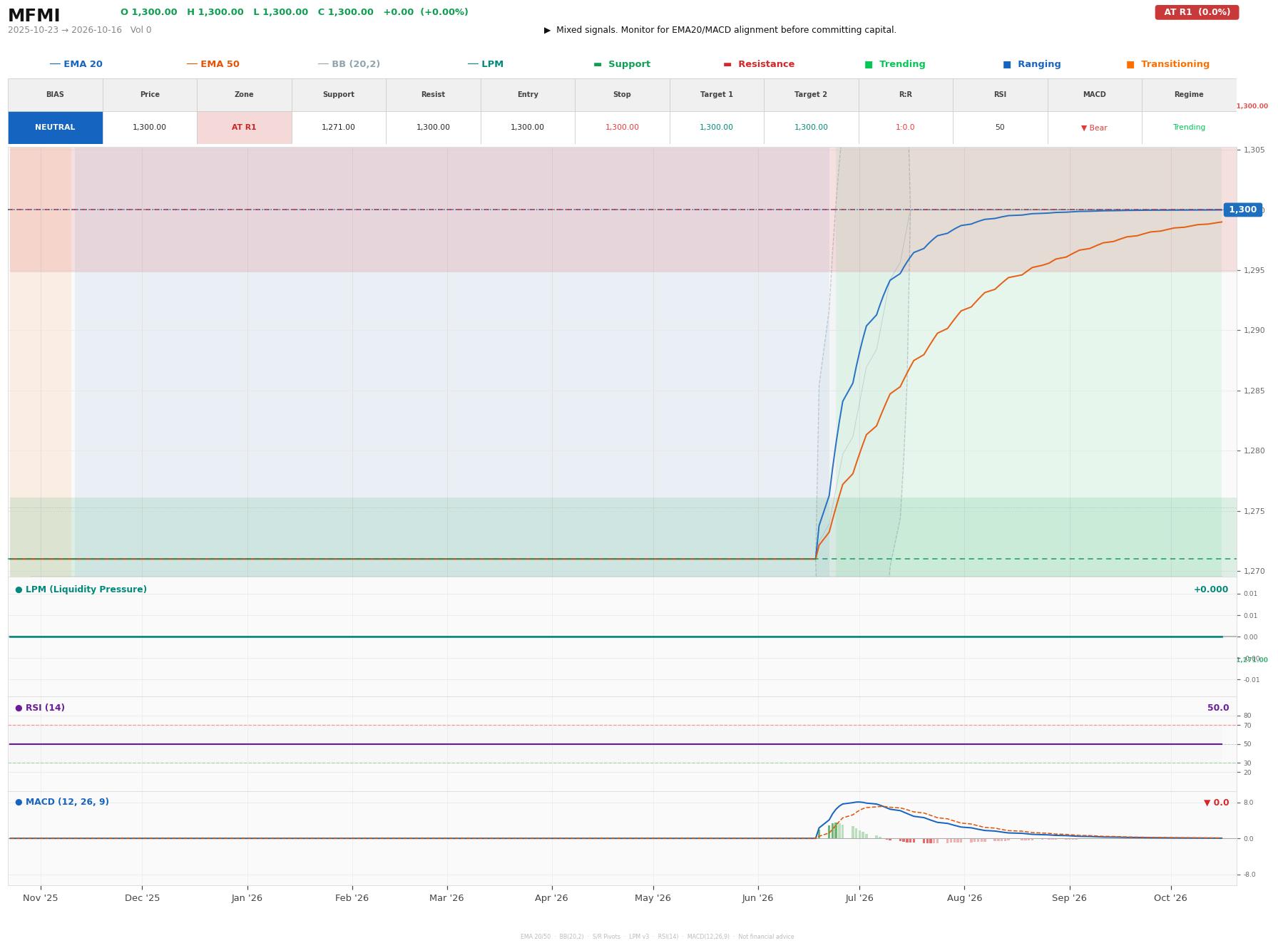This screenshot has width=1278, height=948.
Task: Click the Bear MACD cell
Action: coord(1094,128)
